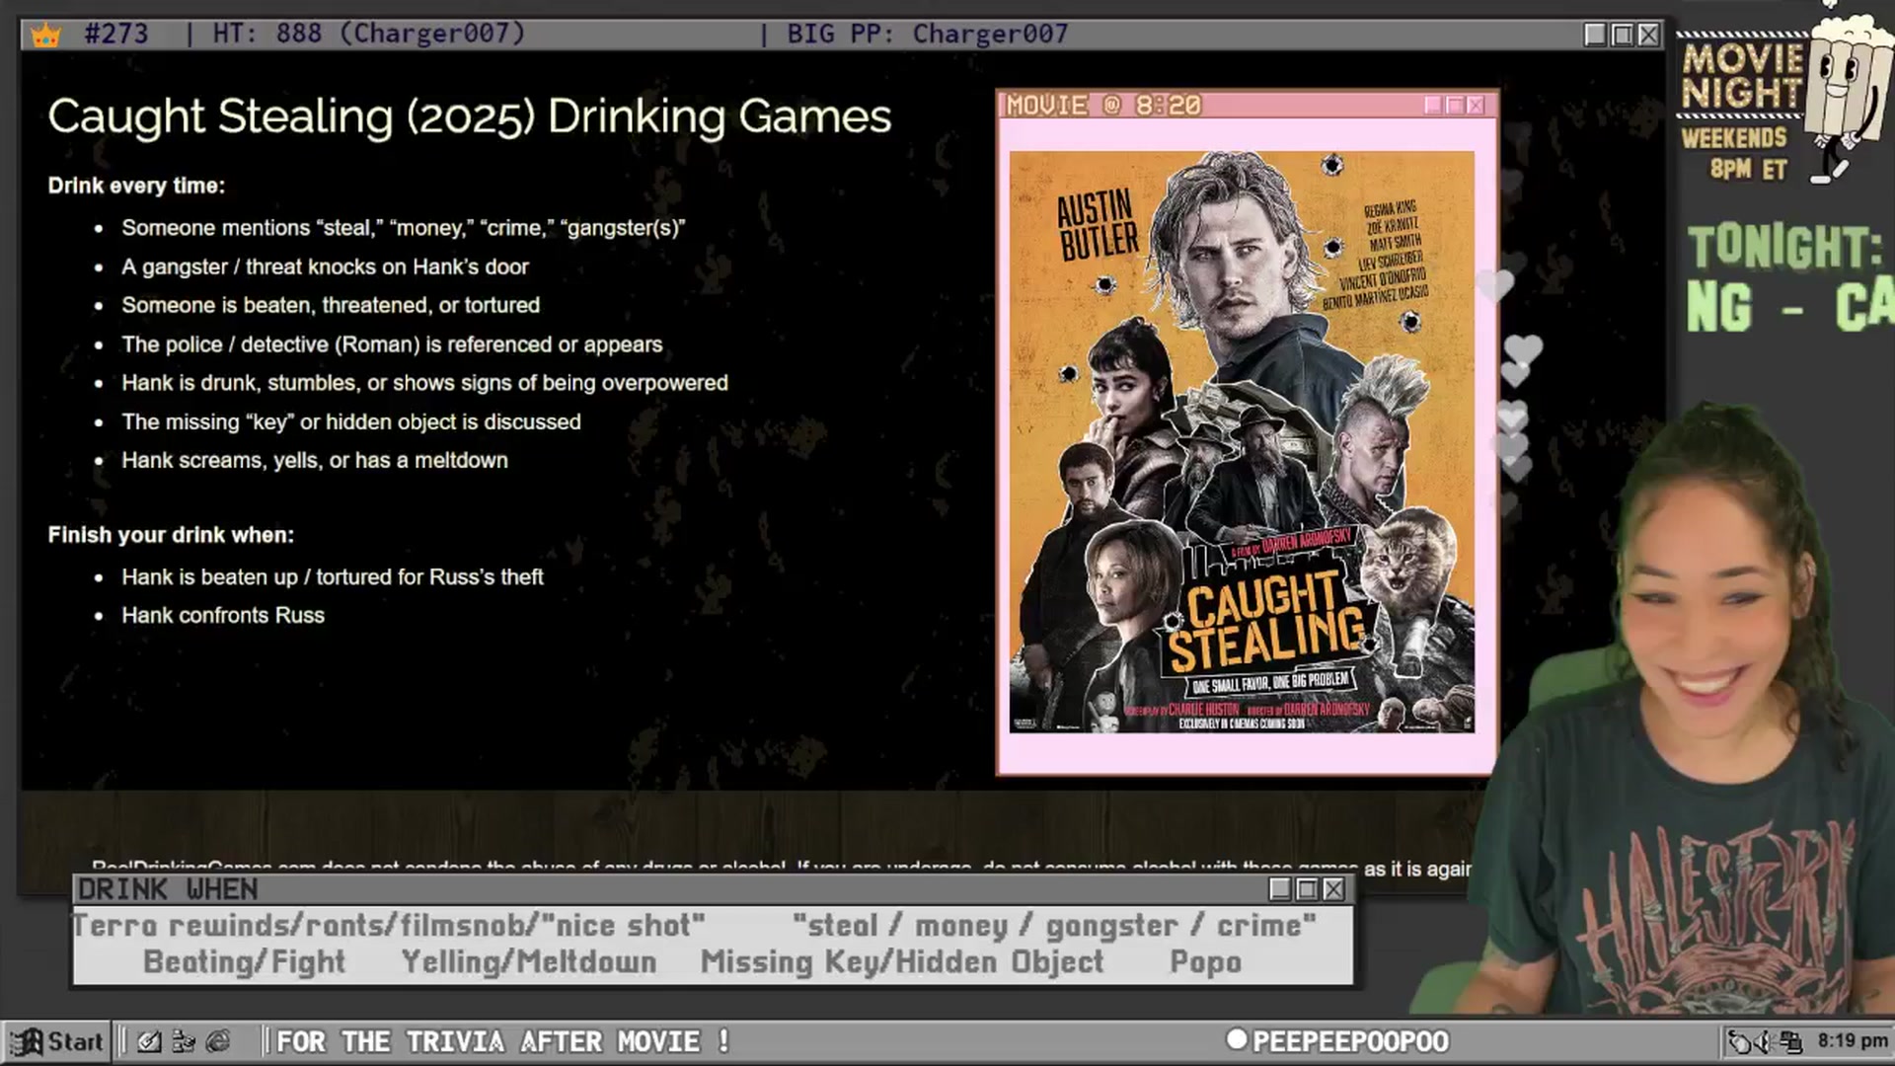This screenshot has height=1066, width=1895.
Task: Click the crown icon in the title bar
Action: [45, 36]
